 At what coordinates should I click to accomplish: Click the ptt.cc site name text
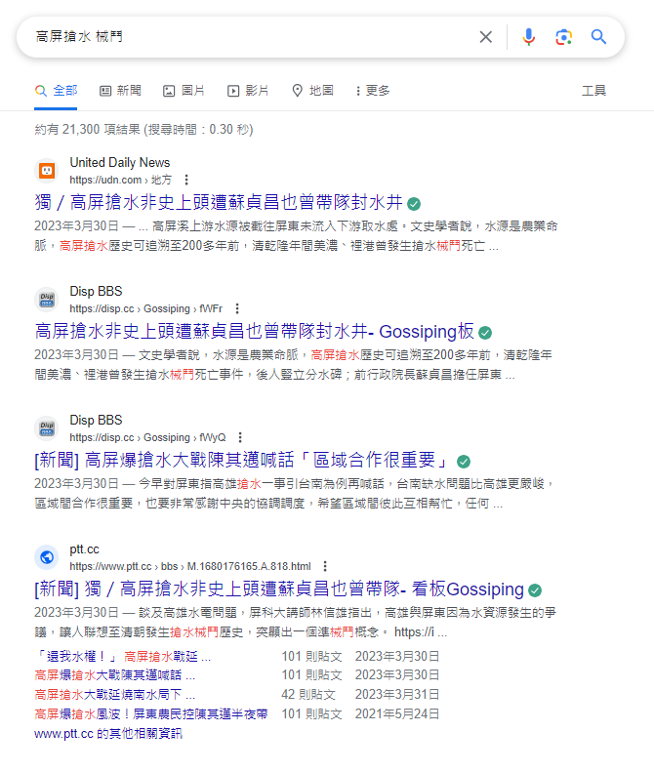click(84, 549)
